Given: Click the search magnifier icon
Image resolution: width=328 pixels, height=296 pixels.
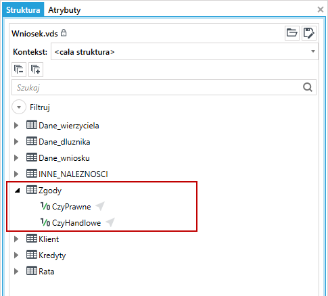Looking at the screenshot, I should point(308,87).
